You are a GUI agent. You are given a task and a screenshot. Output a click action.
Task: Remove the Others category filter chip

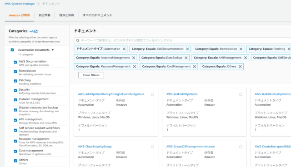tap(240, 66)
